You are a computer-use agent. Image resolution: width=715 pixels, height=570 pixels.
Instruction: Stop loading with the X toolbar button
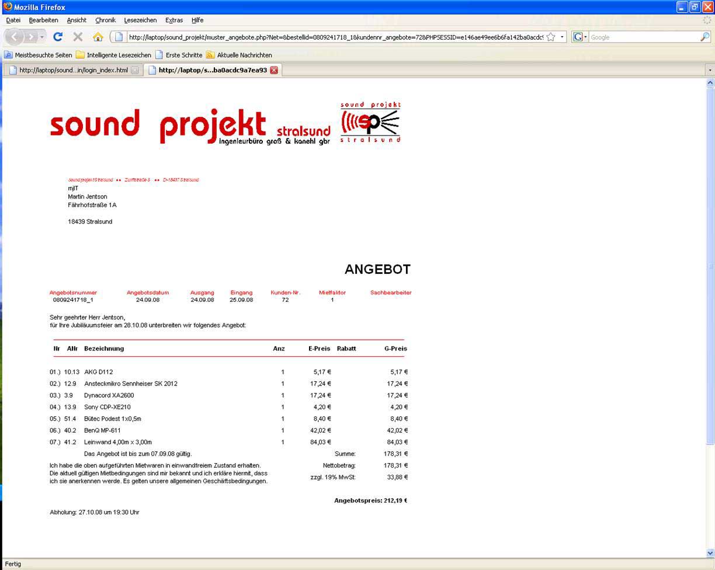tap(78, 37)
